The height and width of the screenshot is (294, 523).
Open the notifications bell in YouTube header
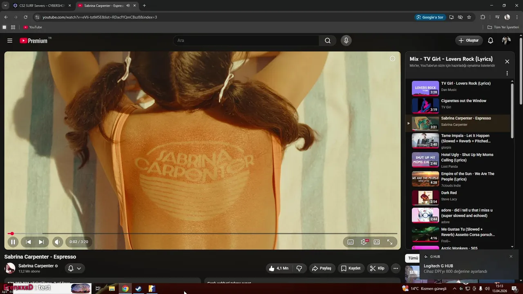(491, 40)
